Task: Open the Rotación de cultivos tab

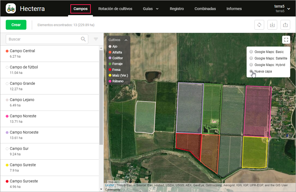Action: point(115,9)
